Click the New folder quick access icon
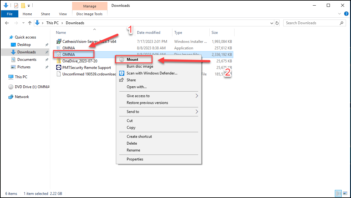Image resolution: width=351 pixels, height=198 pixels. click(23, 6)
